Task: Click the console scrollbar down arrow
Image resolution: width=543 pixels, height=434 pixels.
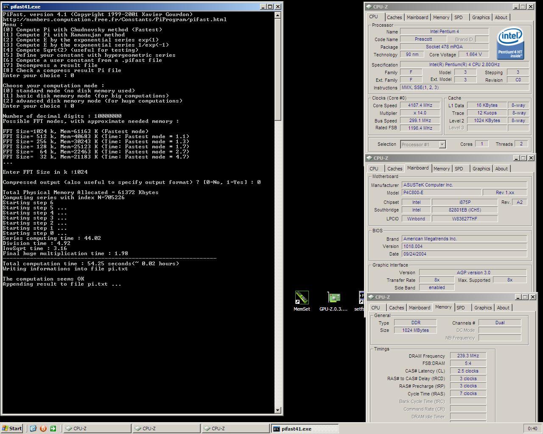Action: [278, 410]
